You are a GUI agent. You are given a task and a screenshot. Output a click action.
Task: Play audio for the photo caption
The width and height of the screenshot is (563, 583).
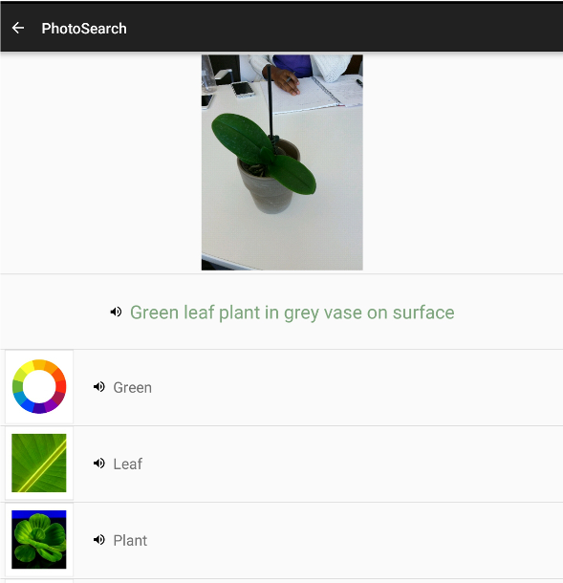[116, 312]
